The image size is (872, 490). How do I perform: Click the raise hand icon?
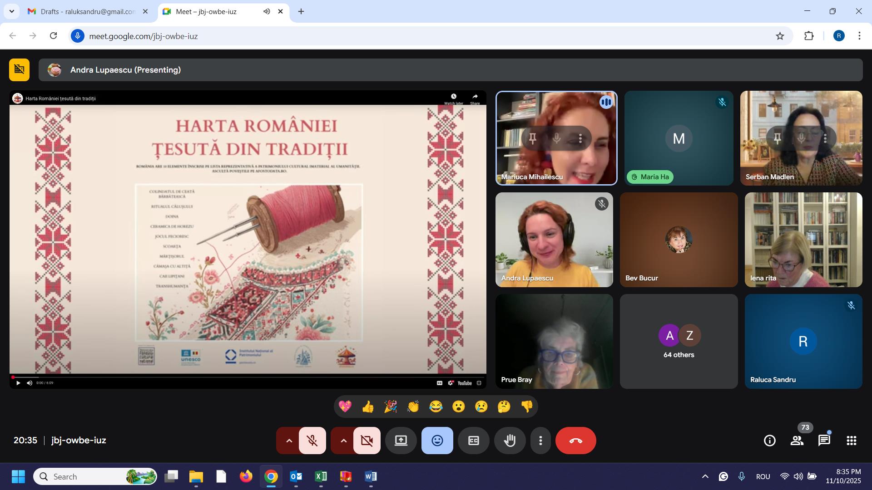510,441
